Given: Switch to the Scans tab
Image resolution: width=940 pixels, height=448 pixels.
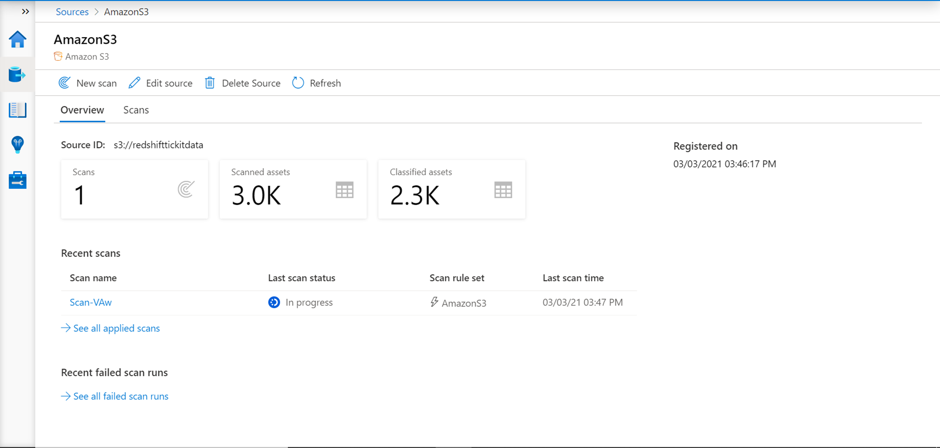Looking at the screenshot, I should pos(136,110).
